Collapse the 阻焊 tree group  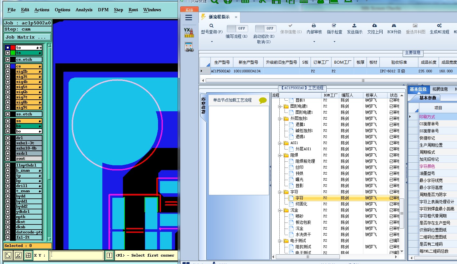tap(280, 155)
